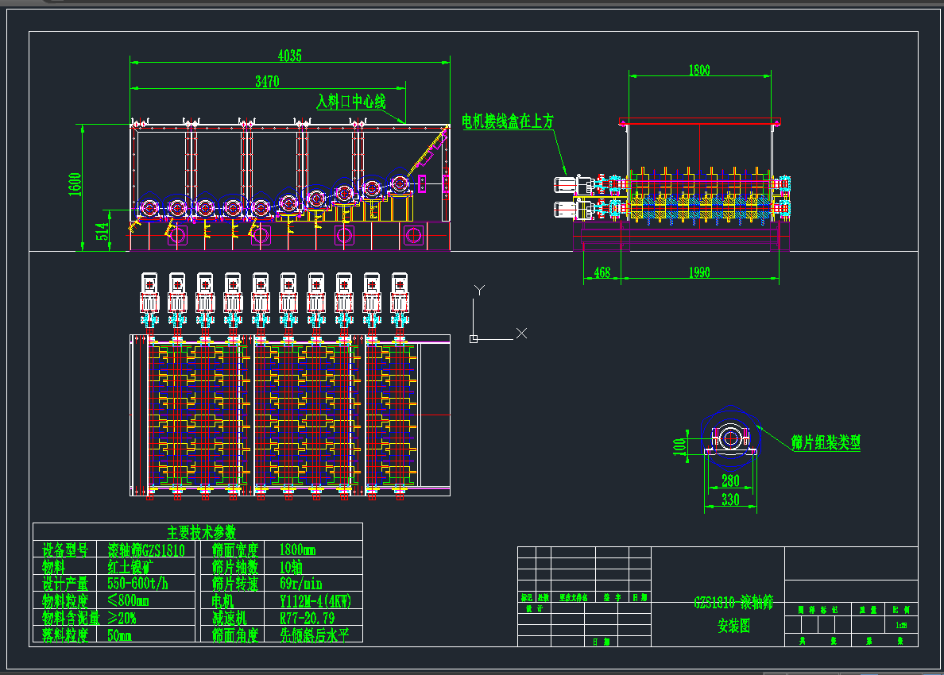
Task: Select the ≤800mm value
Action: pos(128,601)
